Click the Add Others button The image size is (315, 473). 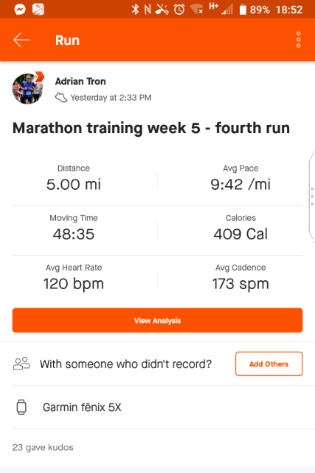coord(269,364)
